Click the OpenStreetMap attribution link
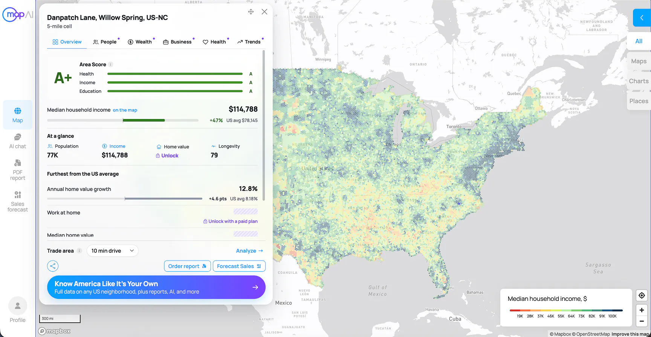 pyautogui.click(x=591, y=334)
